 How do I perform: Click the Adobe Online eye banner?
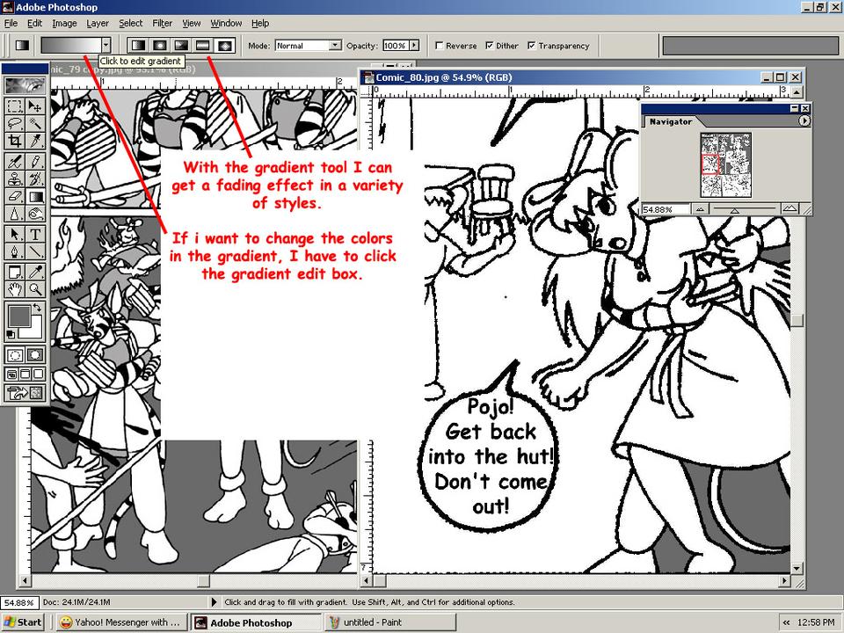25,85
